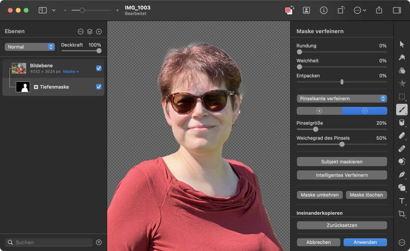The height and width of the screenshot is (251, 410).
Task: Open Ebenen panel more options icon
Action: (x=81, y=32)
